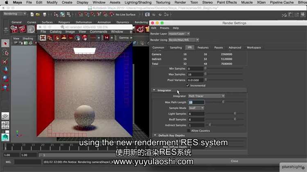Image resolution: width=307 pixels, height=172 pixels.
Task: Open the Catalog menu in render view
Action: [56, 31]
